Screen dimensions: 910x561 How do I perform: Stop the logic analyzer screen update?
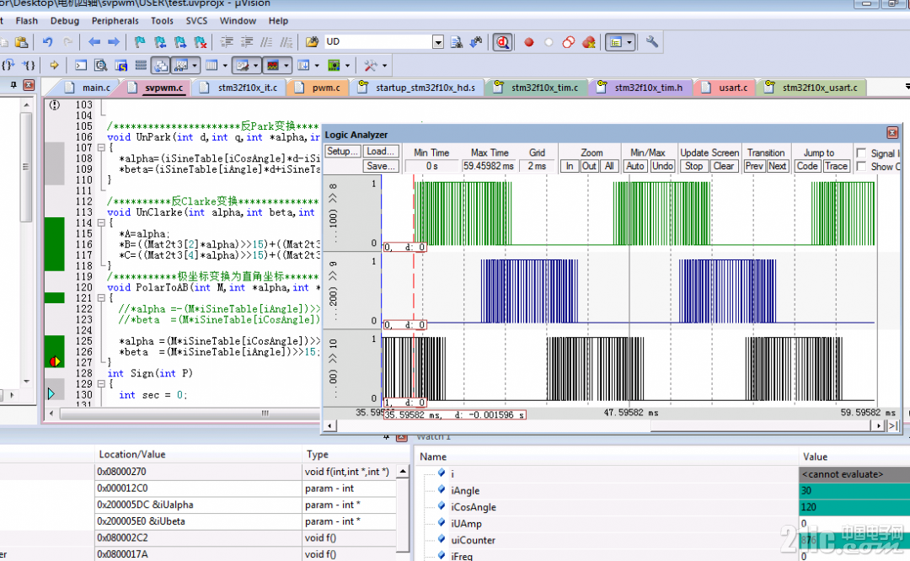coord(693,166)
